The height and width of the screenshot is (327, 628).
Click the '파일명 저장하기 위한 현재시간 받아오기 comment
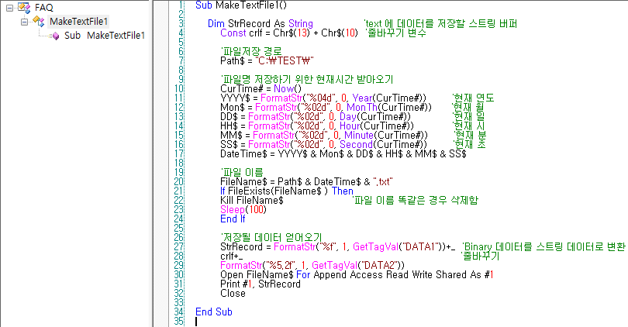(x=307, y=79)
